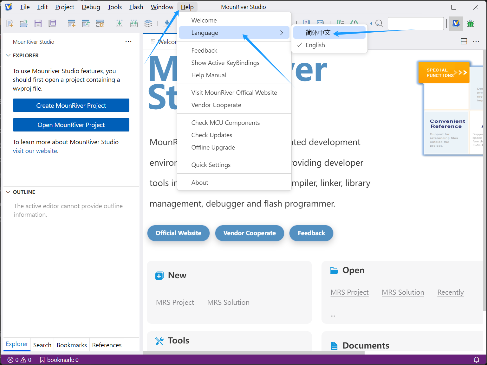Click the bookmark count in status bar
Viewport: 487px width, 365px height.
[59, 360]
